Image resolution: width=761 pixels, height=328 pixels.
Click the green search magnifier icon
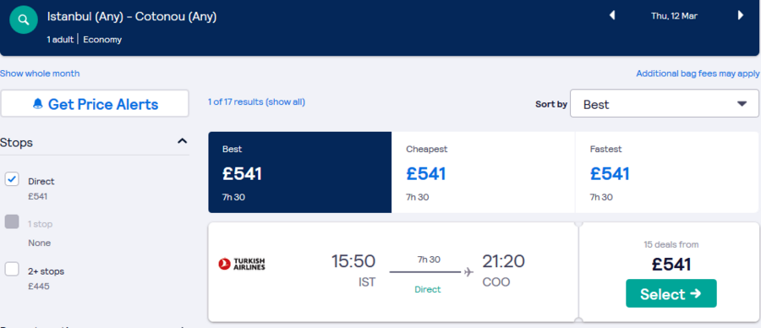click(x=24, y=20)
